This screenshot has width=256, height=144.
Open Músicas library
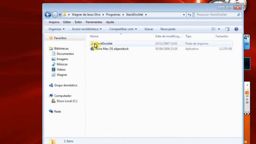click(62, 64)
